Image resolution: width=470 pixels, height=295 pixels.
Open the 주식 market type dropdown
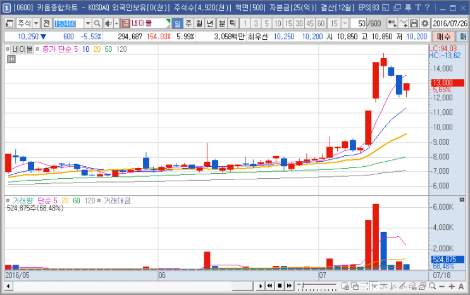[x=36, y=23]
